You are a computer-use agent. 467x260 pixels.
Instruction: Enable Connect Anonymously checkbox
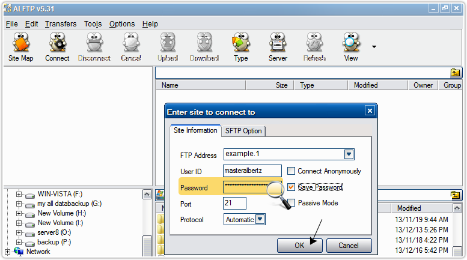click(291, 171)
